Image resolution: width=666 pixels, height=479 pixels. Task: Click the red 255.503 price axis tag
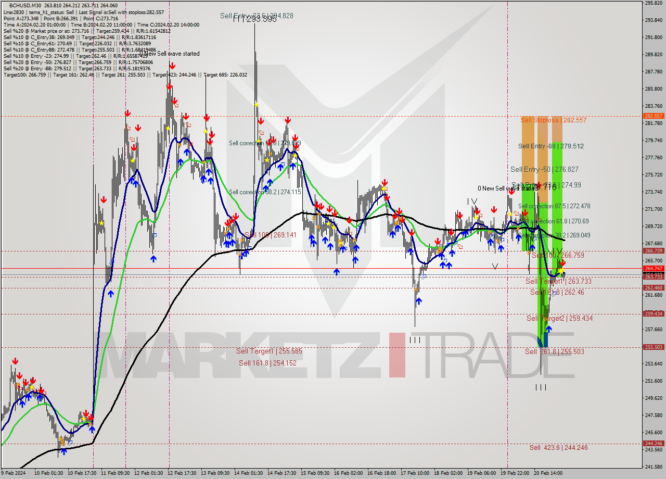pyautogui.click(x=654, y=347)
